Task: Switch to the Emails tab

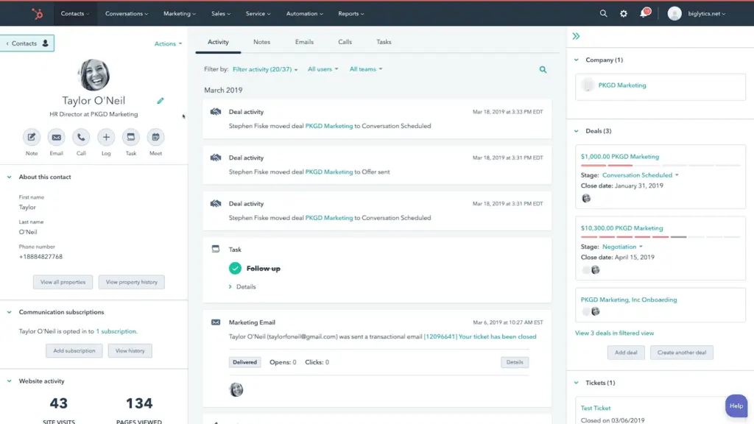Action: pos(304,42)
